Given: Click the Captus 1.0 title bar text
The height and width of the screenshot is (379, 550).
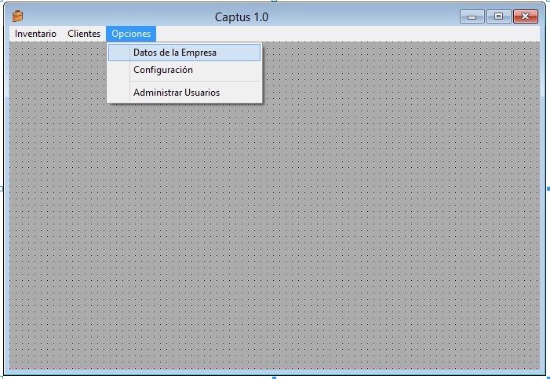Looking at the screenshot, I should tap(242, 16).
